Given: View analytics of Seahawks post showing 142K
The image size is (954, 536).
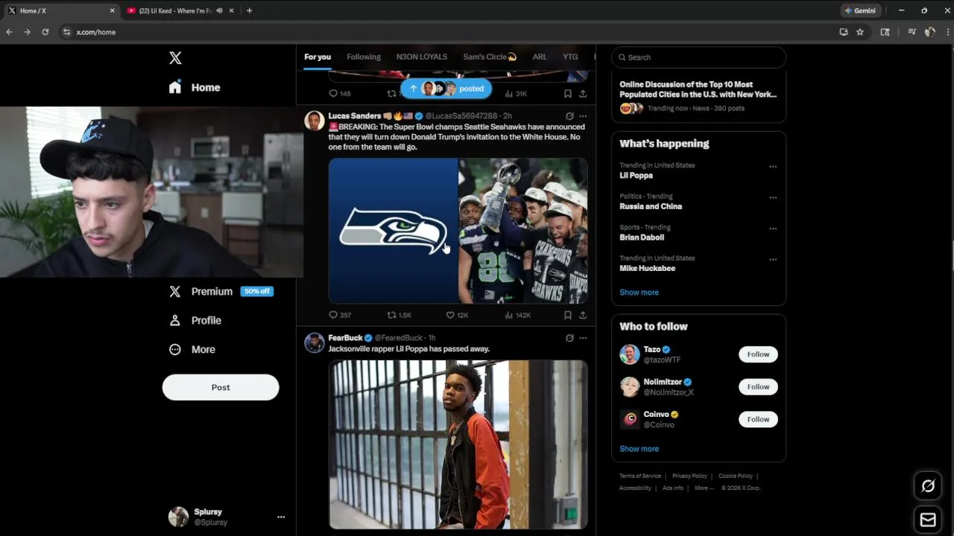Looking at the screenshot, I should pos(517,315).
